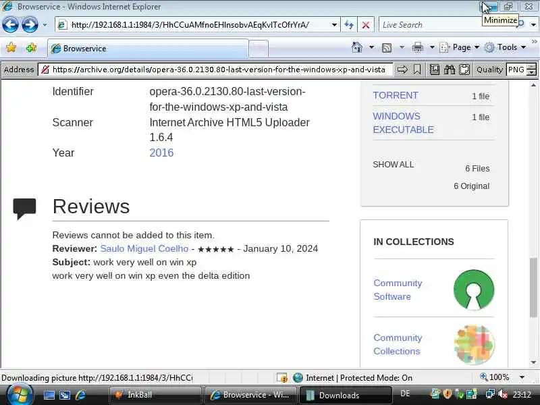The height and width of the screenshot is (405, 540).
Task: Expand the zoom level dropdown arrow
Action: [x=522, y=377]
